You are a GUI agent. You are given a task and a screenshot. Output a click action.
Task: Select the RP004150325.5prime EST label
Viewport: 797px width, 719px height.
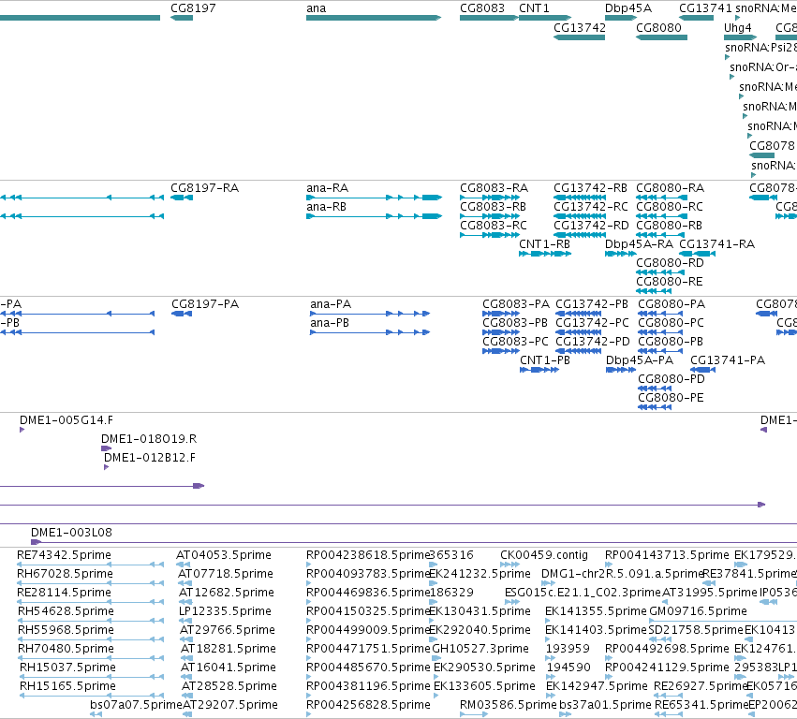coord(367,611)
